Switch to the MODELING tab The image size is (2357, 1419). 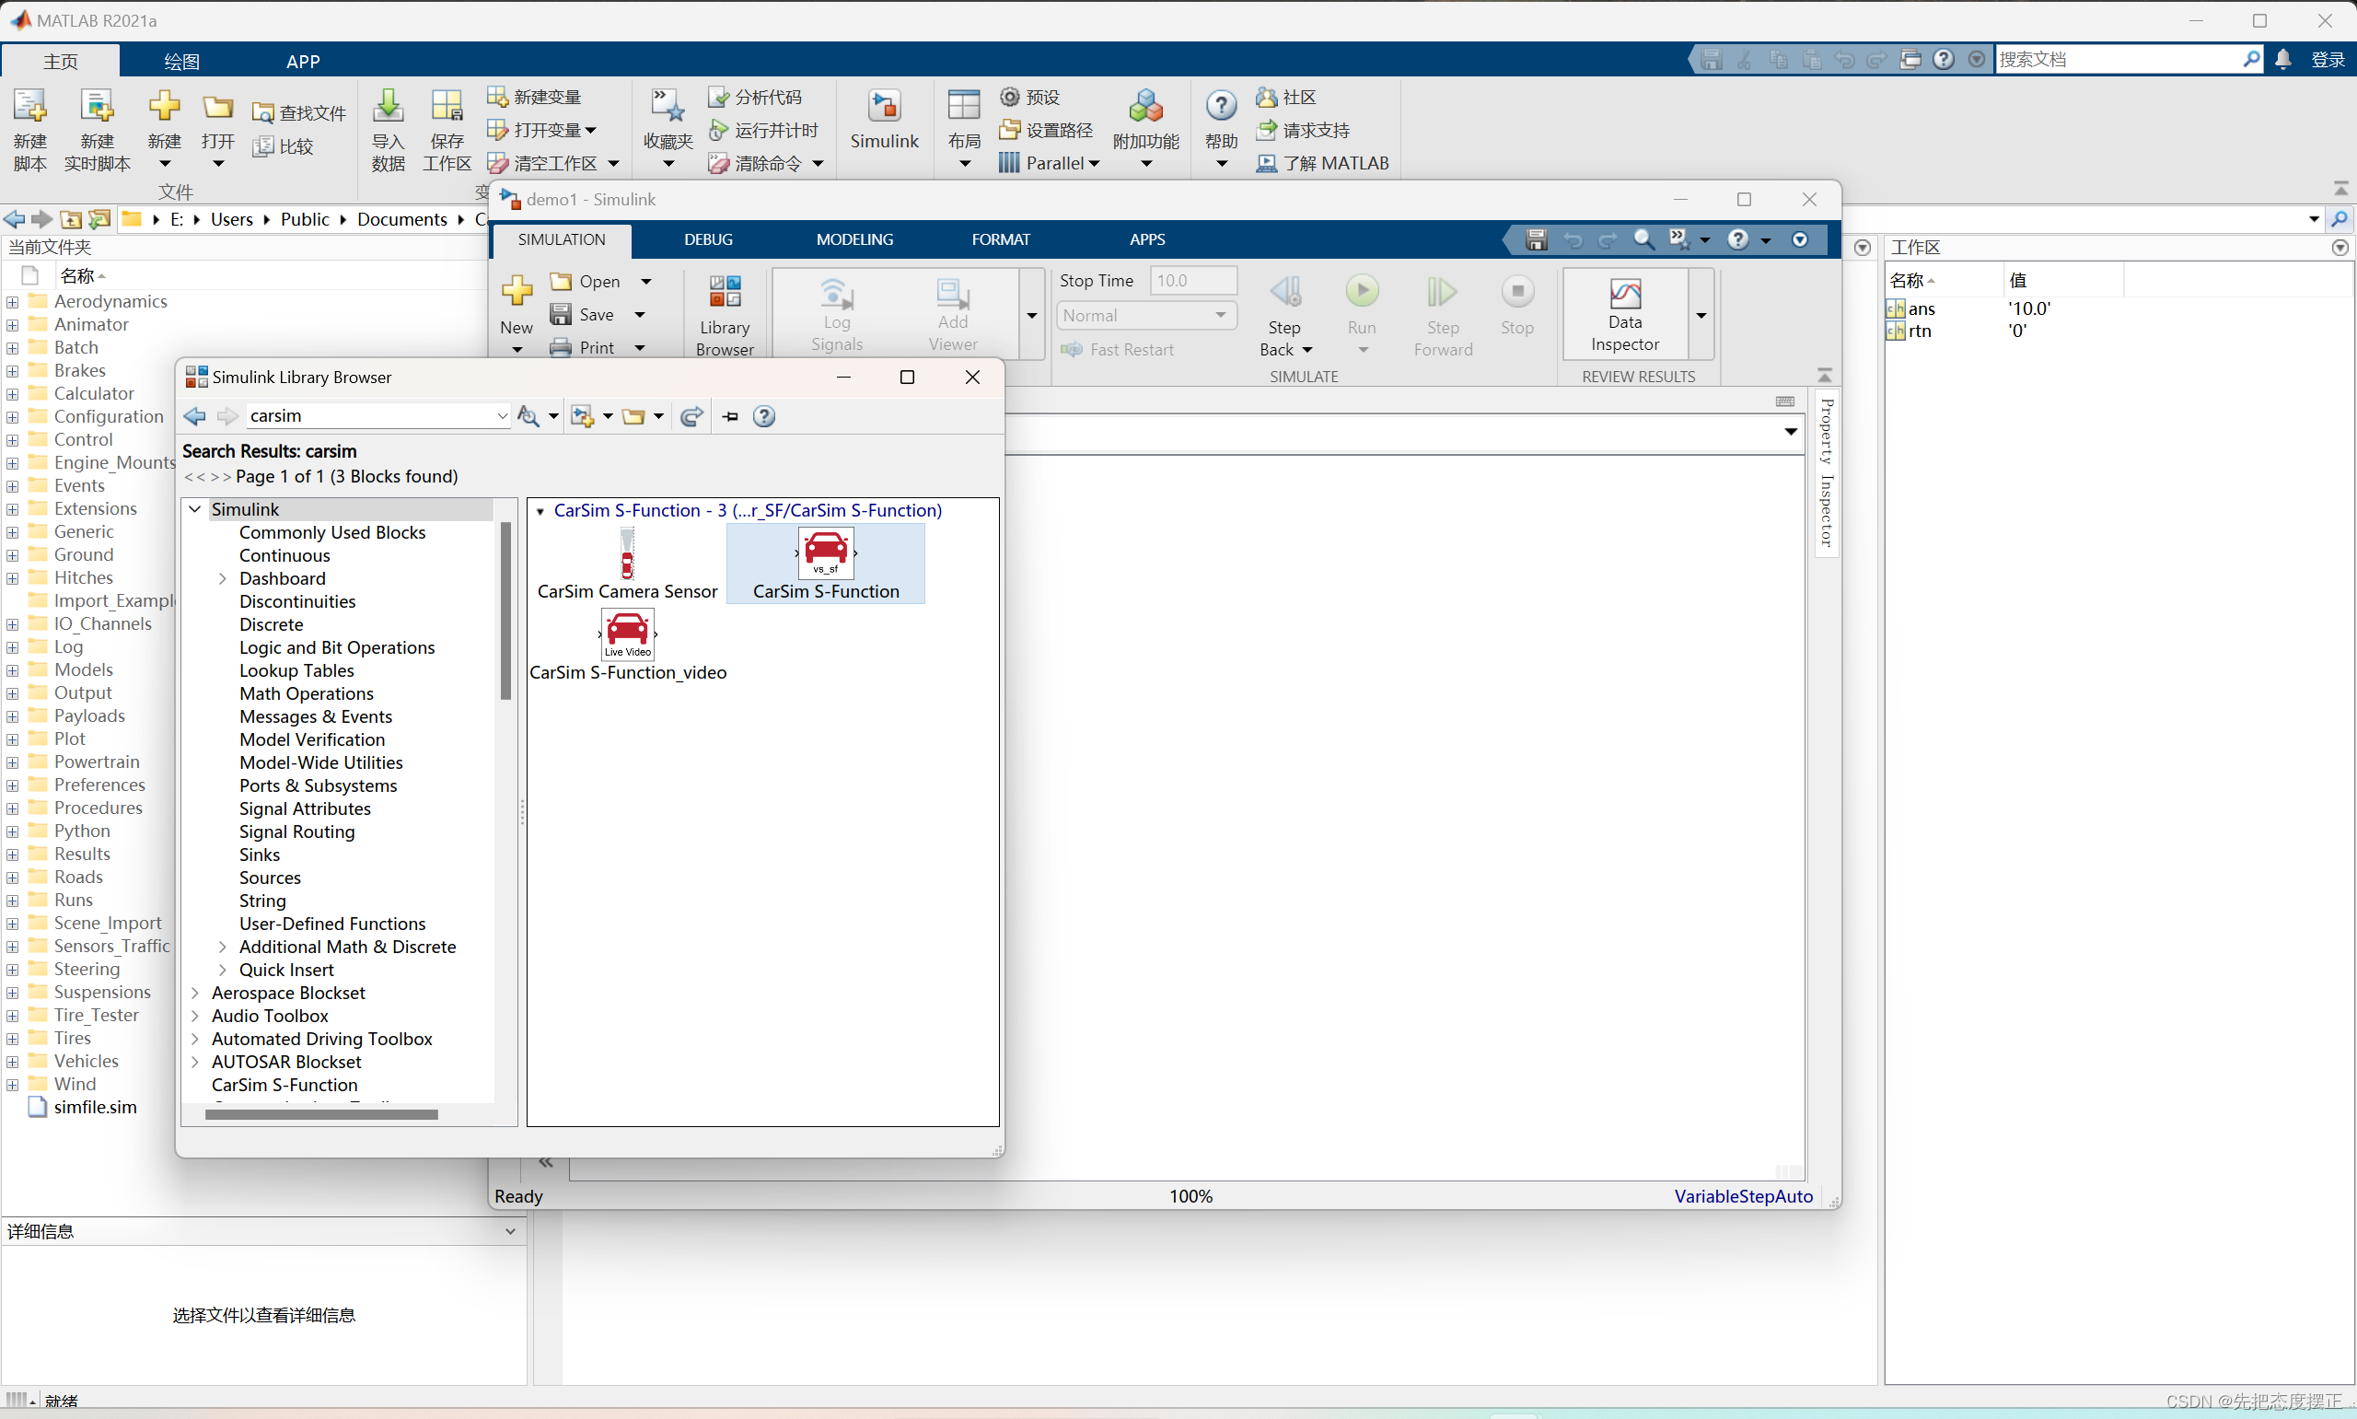pos(854,239)
